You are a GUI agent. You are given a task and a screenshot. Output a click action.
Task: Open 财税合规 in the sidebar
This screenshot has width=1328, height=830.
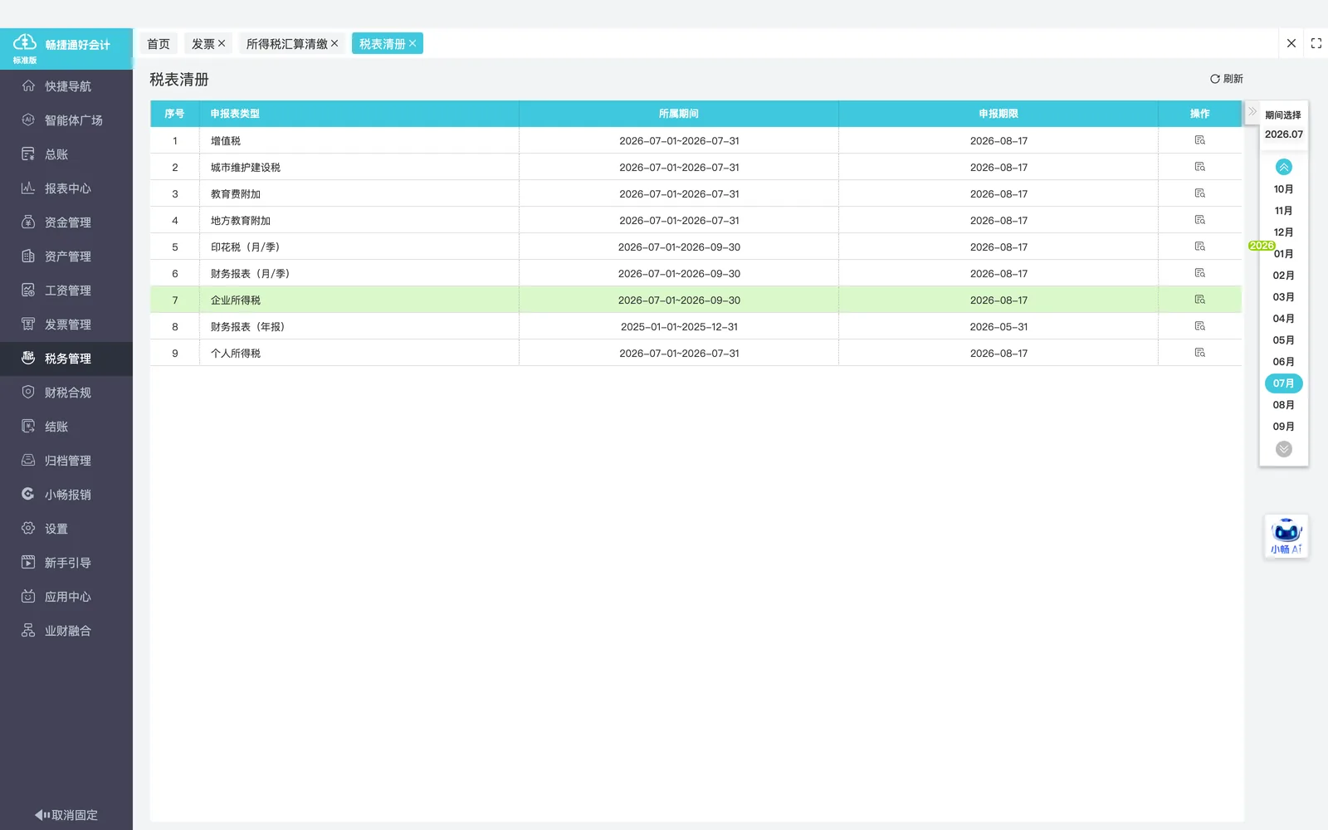tap(66, 393)
